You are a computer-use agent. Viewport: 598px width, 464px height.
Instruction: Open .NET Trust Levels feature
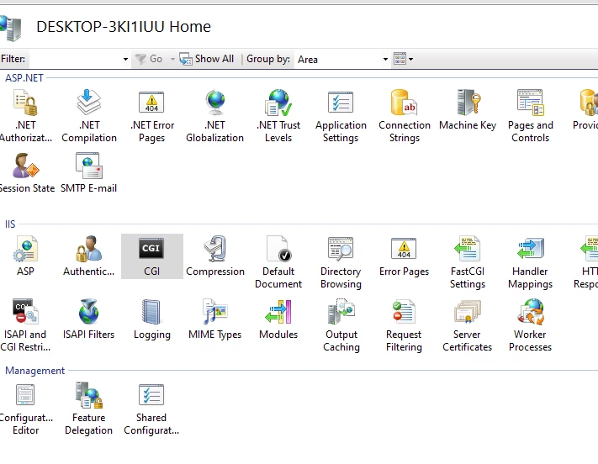click(x=278, y=116)
